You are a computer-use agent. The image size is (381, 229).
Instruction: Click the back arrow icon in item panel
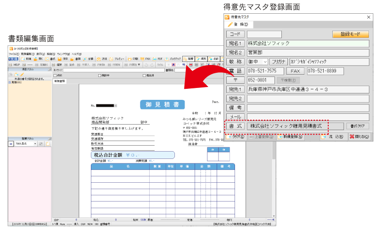click(x=11, y=75)
